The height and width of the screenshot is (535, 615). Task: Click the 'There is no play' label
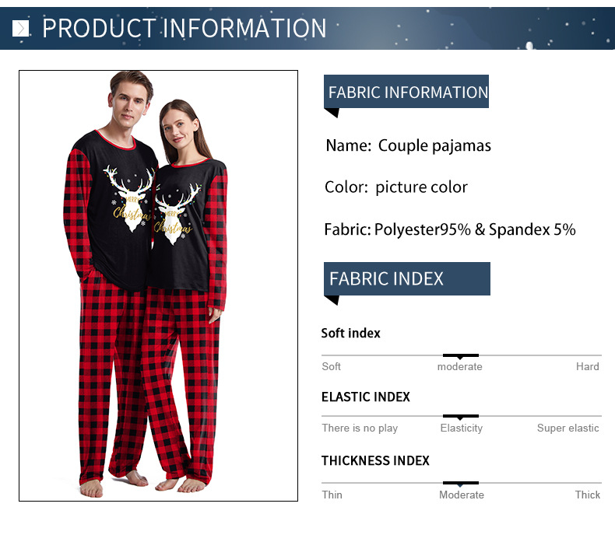pyautogui.click(x=360, y=428)
